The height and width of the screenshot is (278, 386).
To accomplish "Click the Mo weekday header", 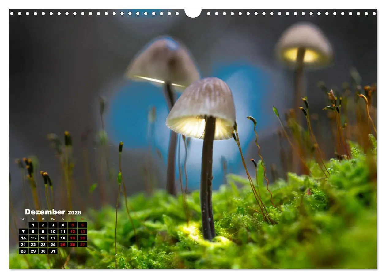I will click(23, 219).
